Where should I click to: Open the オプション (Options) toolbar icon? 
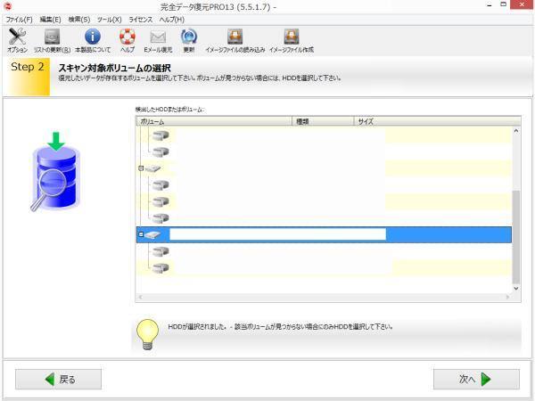(17, 37)
